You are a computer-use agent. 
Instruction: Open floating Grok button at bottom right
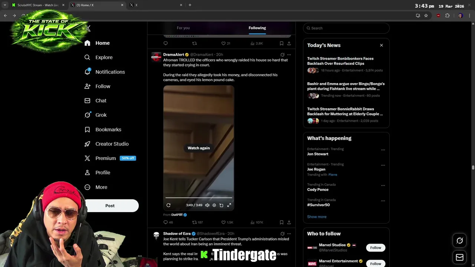click(459, 241)
